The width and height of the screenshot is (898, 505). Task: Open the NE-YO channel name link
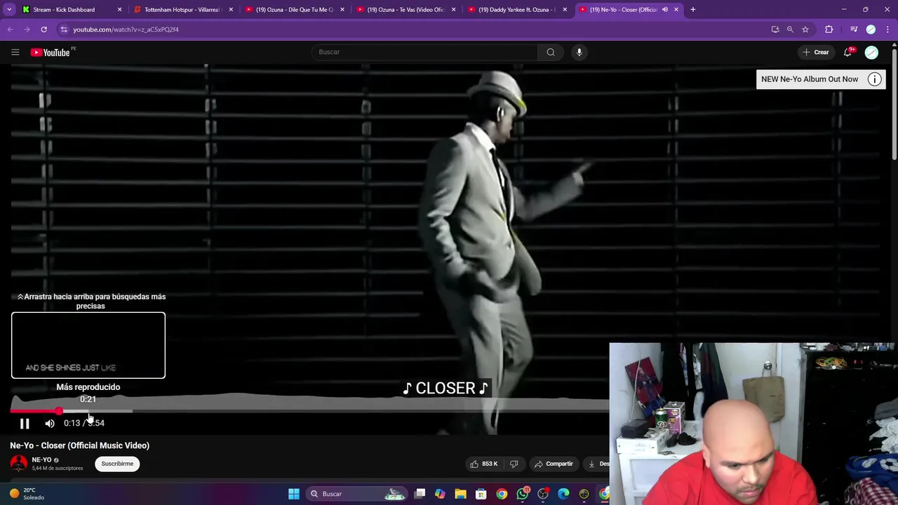tap(41, 460)
